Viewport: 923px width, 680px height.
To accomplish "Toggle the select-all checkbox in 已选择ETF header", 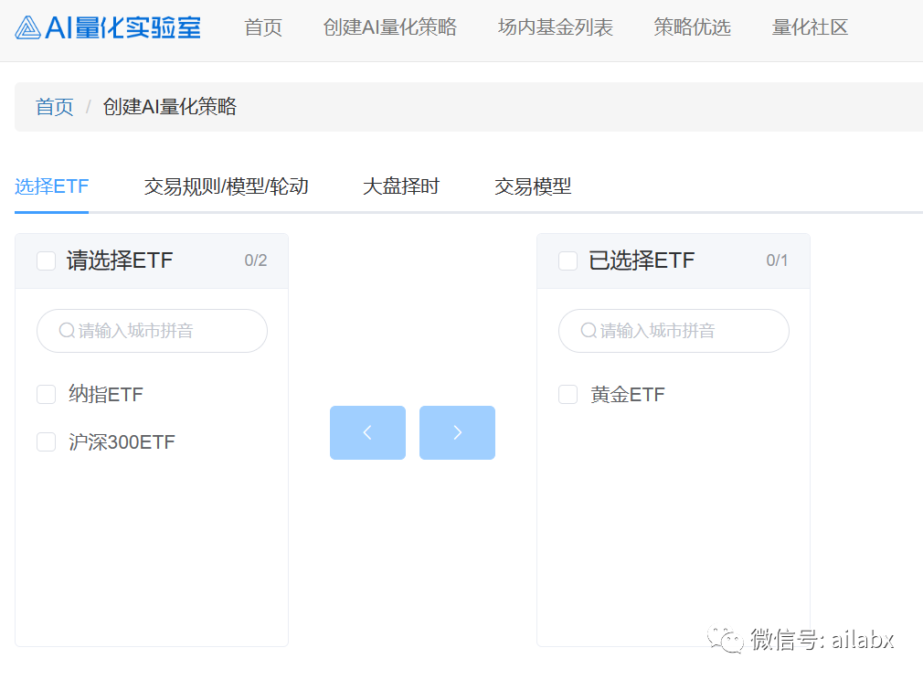I will 568,260.
